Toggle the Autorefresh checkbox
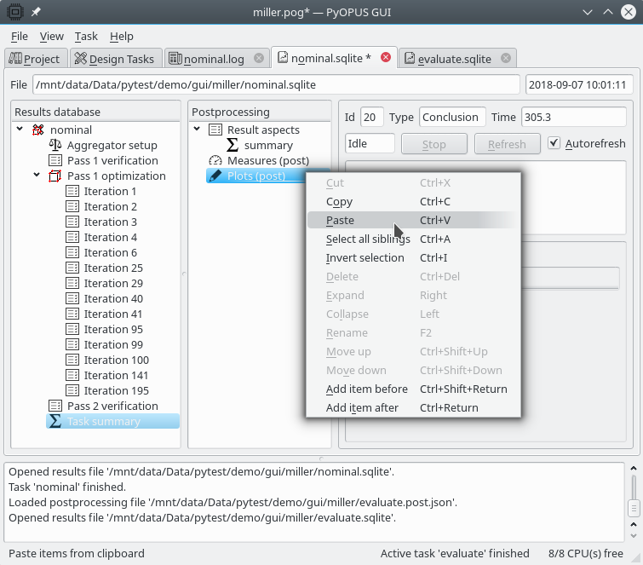Screen dimensions: 643x565 (554, 144)
